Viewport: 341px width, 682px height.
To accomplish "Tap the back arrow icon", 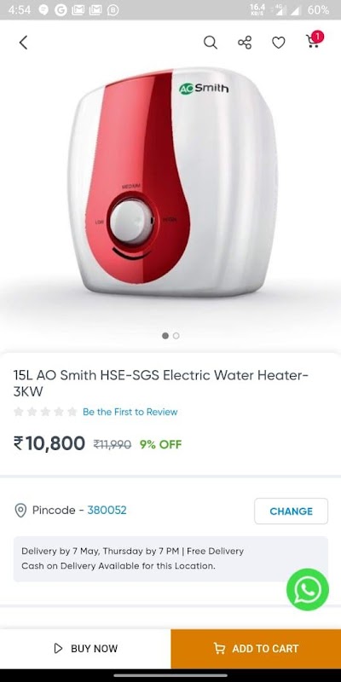I will (x=23, y=42).
